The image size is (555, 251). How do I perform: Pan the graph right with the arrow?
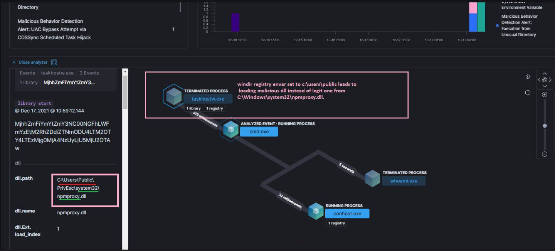pyautogui.click(x=550, y=80)
